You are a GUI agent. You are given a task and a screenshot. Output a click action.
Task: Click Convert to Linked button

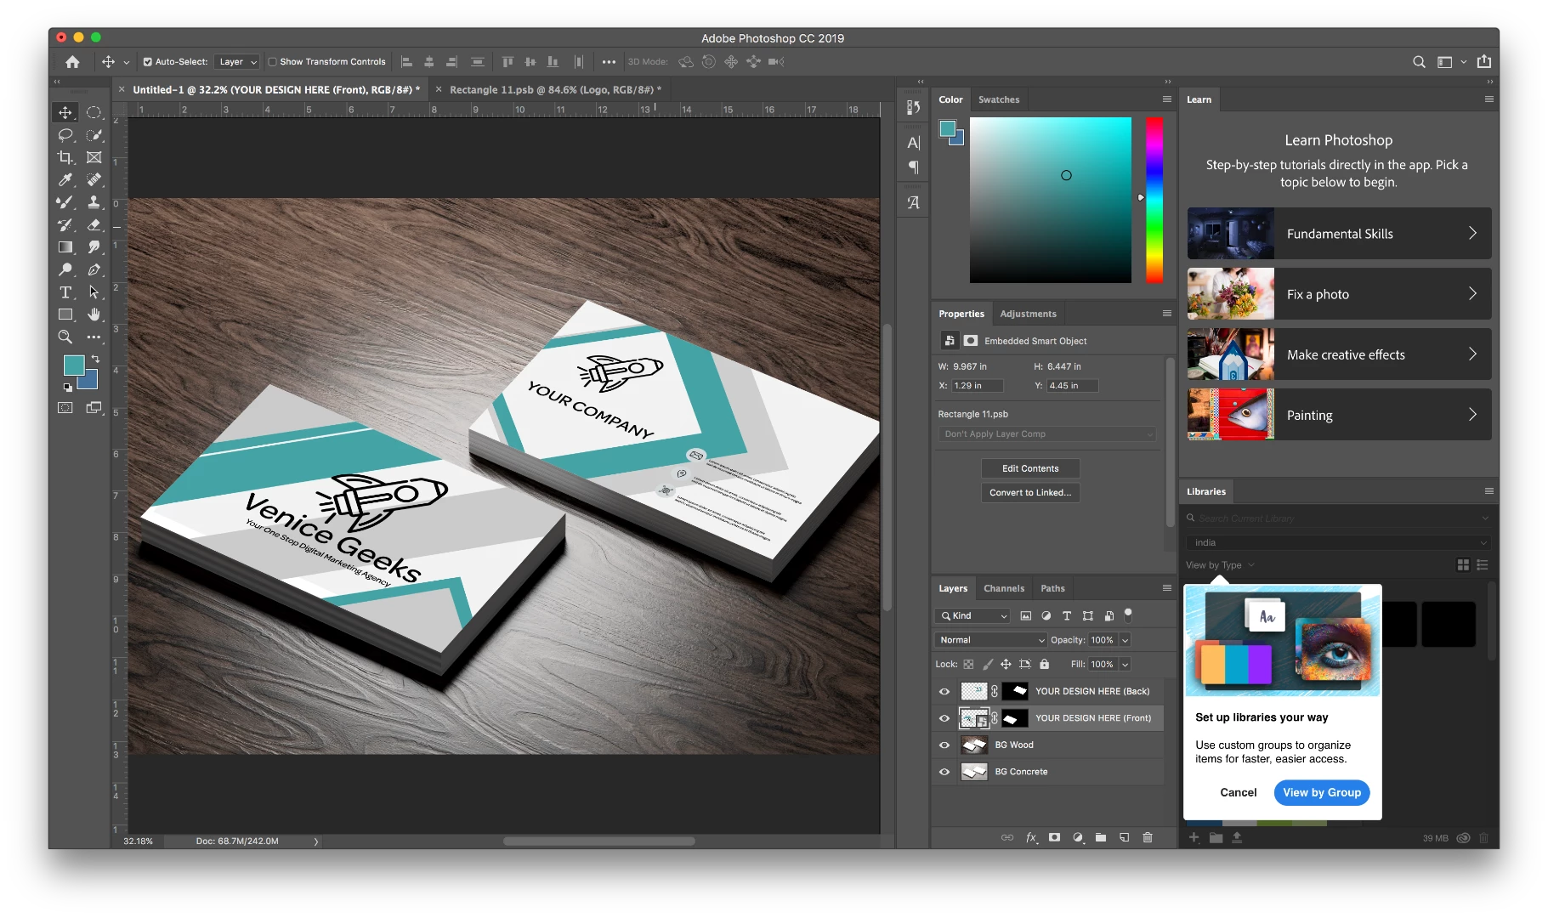click(x=1030, y=492)
